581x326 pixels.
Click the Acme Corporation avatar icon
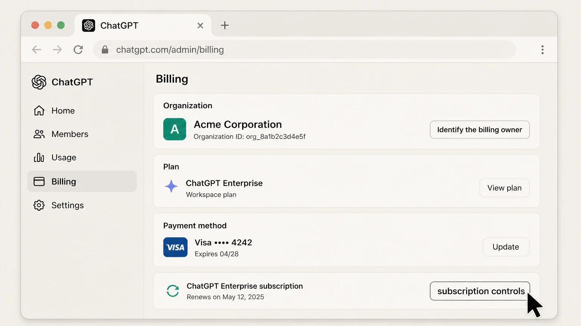click(175, 129)
